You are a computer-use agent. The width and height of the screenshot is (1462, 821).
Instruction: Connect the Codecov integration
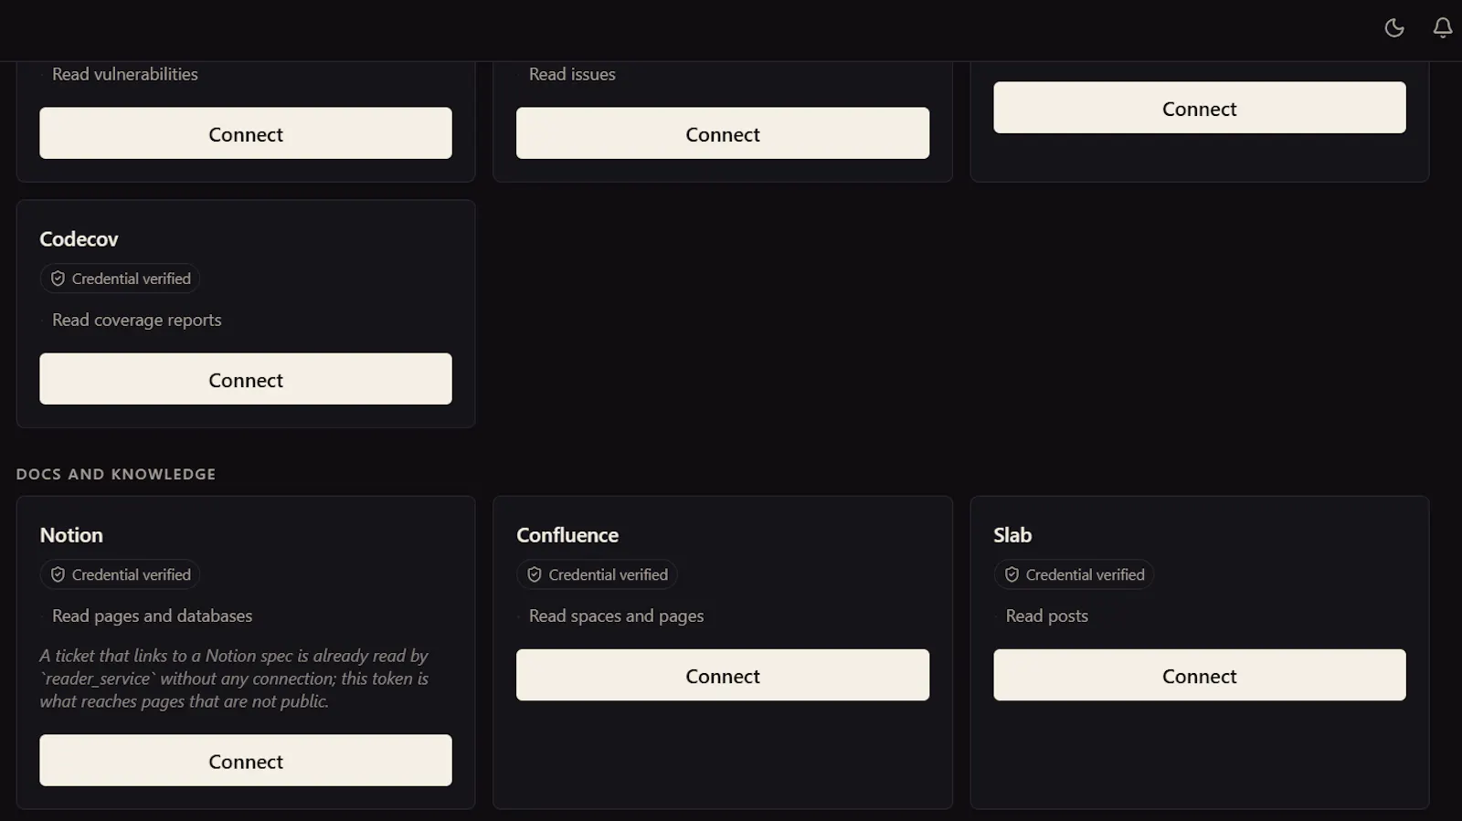click(246, 379)
